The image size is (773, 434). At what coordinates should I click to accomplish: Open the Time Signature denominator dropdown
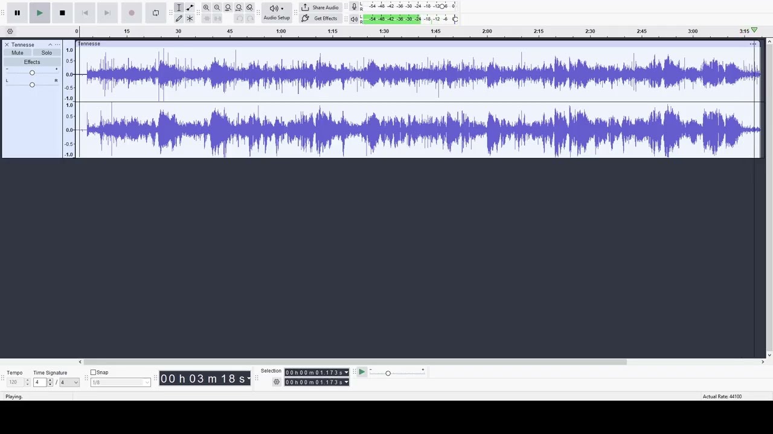click(x=69, y=382)
